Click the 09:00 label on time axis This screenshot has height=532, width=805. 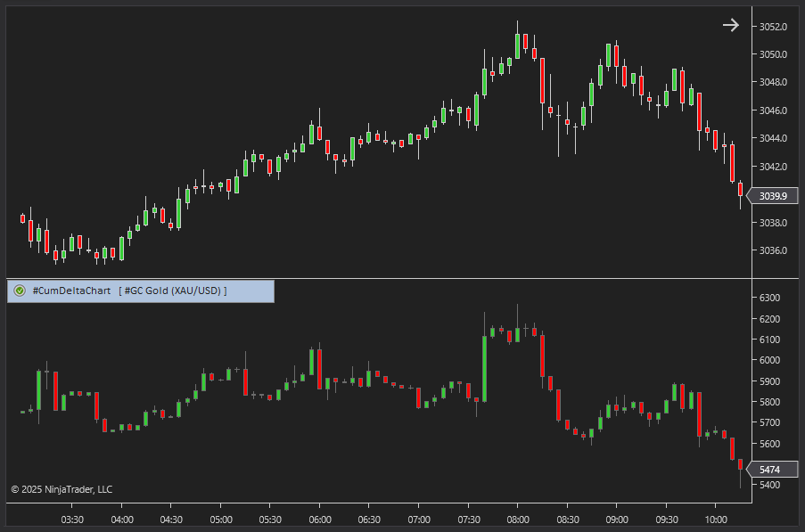tap(616, 520)
